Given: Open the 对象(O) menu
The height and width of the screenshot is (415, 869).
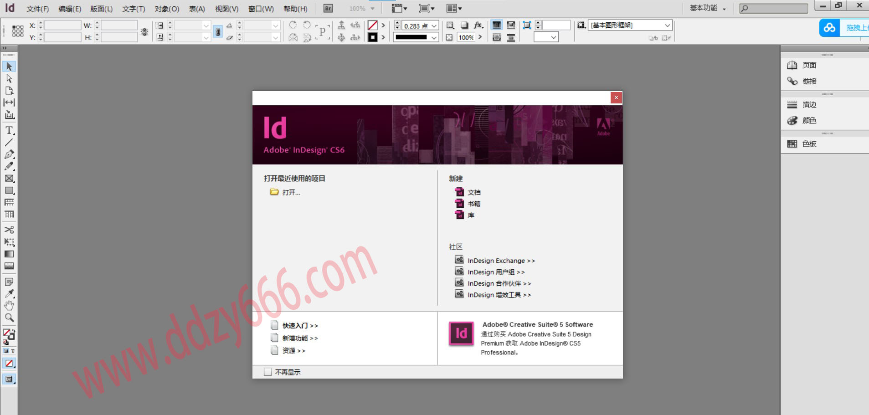Looking at the screenshot, I should [167, 9].
